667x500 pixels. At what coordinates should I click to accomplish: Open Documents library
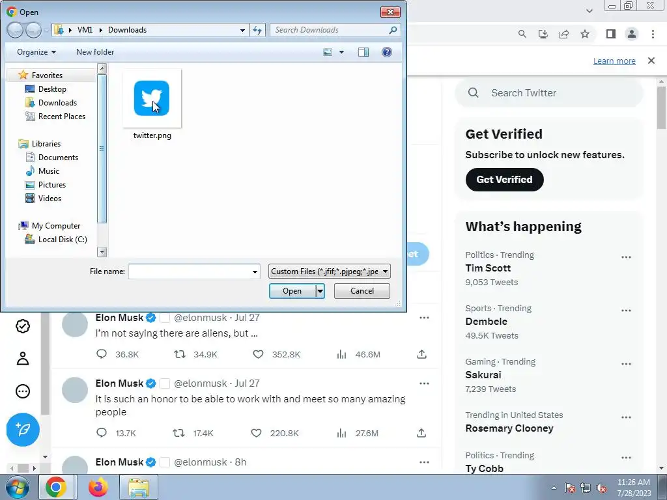58,158
